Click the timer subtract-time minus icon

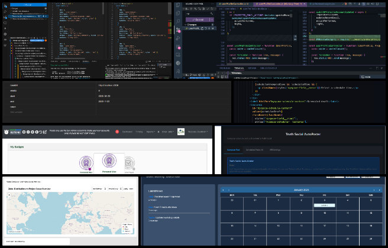(28, 132)
